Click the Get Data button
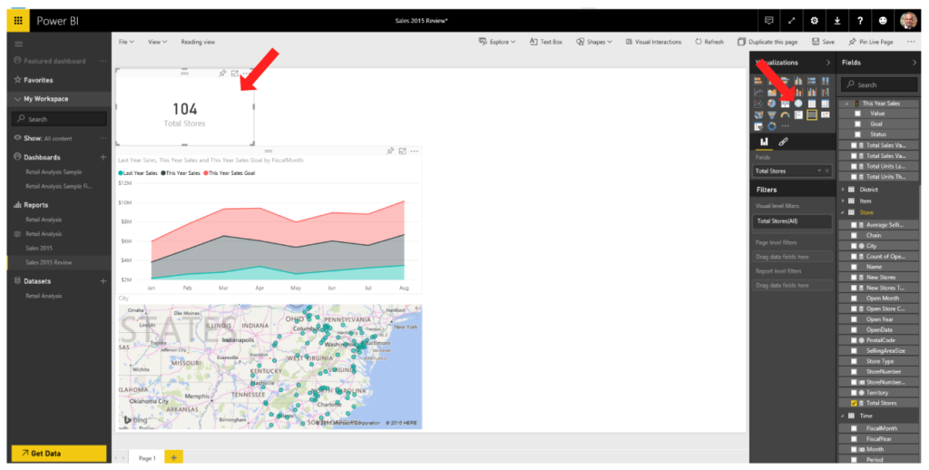 [x=59, y=454]
